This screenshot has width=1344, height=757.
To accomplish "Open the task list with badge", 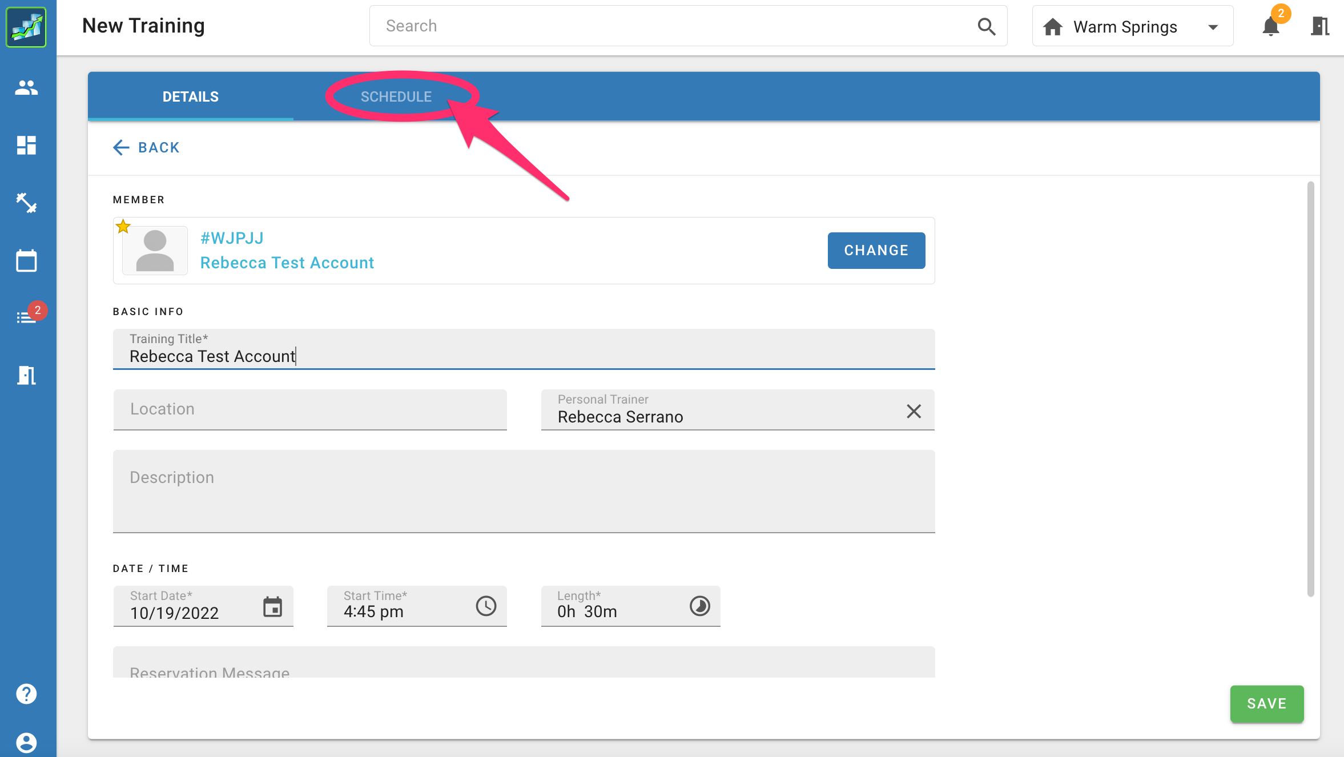I will point(26,317).
